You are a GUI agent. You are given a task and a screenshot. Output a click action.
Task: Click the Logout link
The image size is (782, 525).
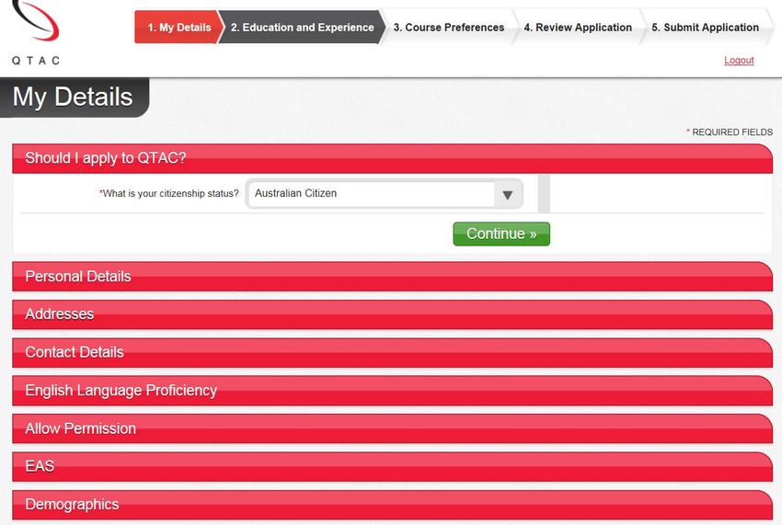[x=739, y=61]
